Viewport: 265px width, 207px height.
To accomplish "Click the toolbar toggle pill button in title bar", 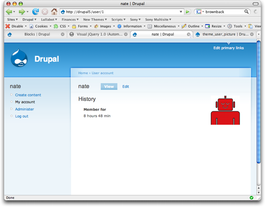I will point(256,4).
